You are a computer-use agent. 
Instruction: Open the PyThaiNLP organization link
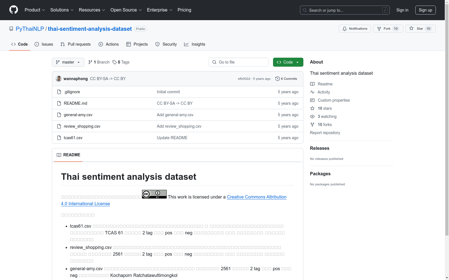pos(30,29)
